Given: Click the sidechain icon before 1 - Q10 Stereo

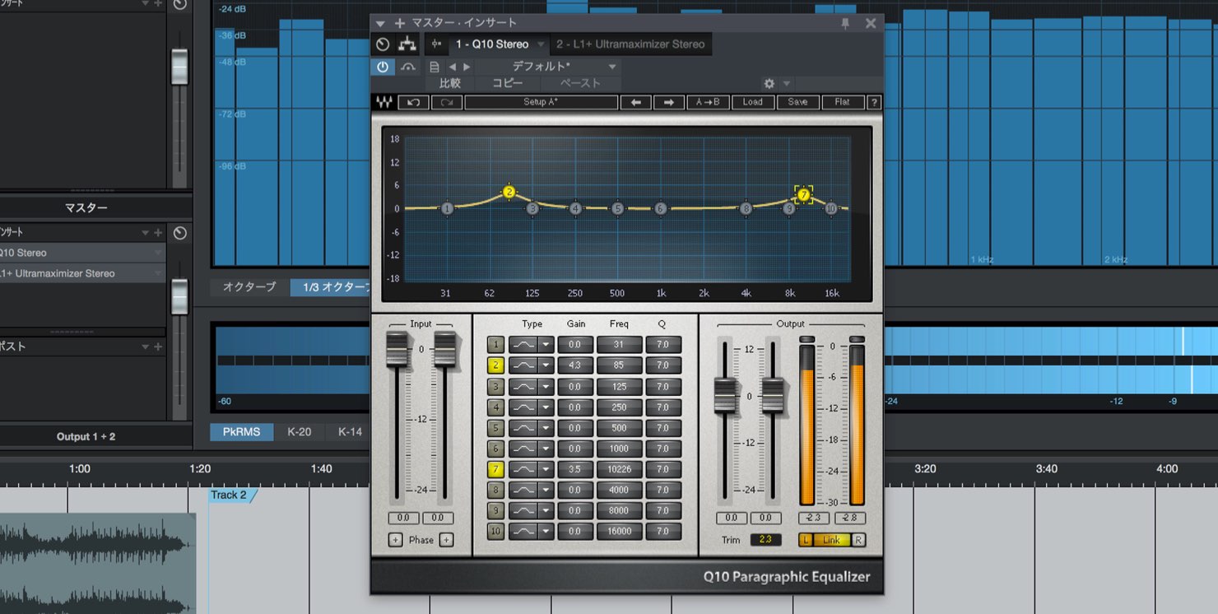Looking at the screenshot, I should (x=436, y=44).
